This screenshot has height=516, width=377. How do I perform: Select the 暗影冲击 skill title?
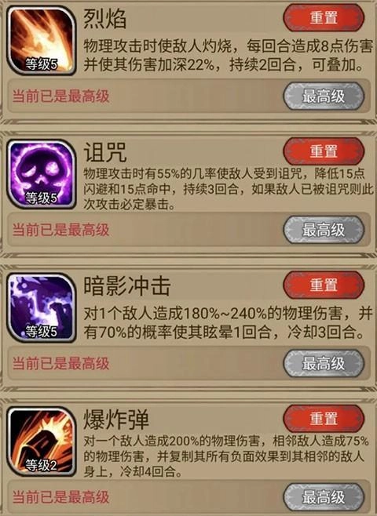(x=126, y=285)
